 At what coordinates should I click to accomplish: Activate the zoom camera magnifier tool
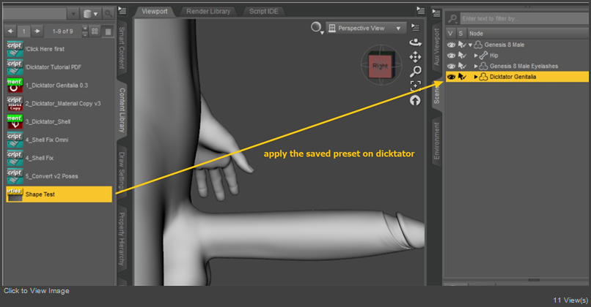pyautogui.click(x=415, y=71)
